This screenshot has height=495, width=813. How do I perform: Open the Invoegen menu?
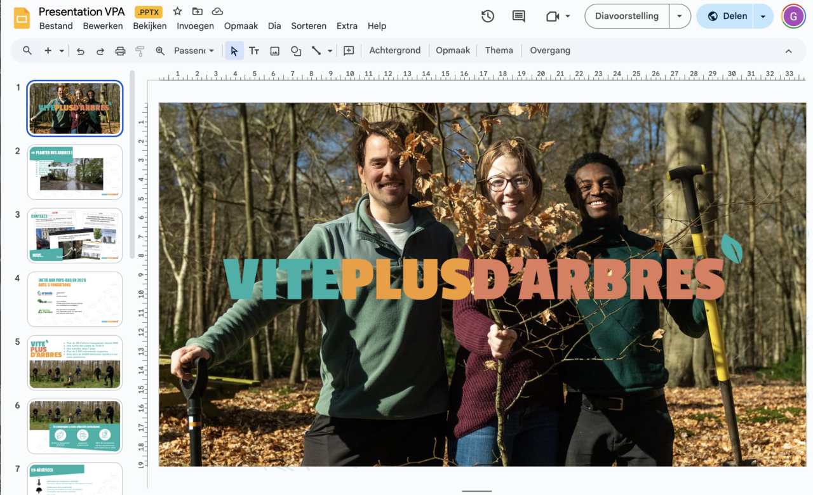click(195, 26)
